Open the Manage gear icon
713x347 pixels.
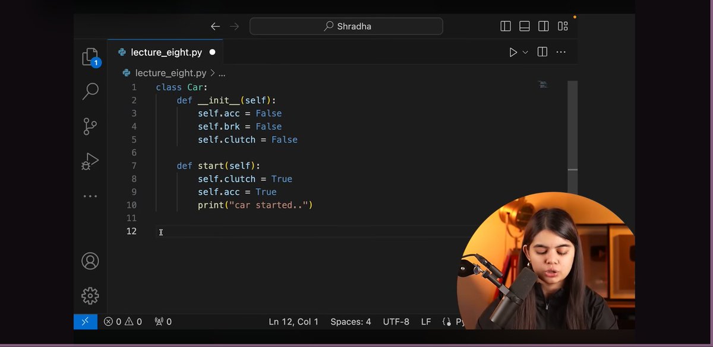coord(90,295)
